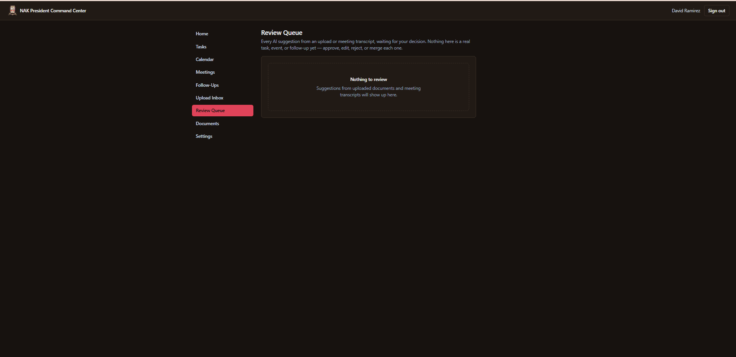Select Upload Inbox

coord(223,98)
